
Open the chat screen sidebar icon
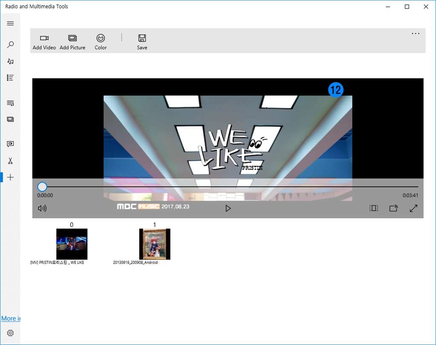tap(10, 144)
